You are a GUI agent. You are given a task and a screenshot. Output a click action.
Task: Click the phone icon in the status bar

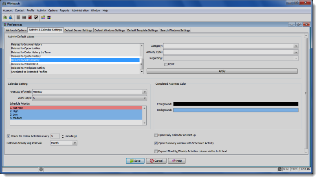pyautogui.click(x=280, y=169)
